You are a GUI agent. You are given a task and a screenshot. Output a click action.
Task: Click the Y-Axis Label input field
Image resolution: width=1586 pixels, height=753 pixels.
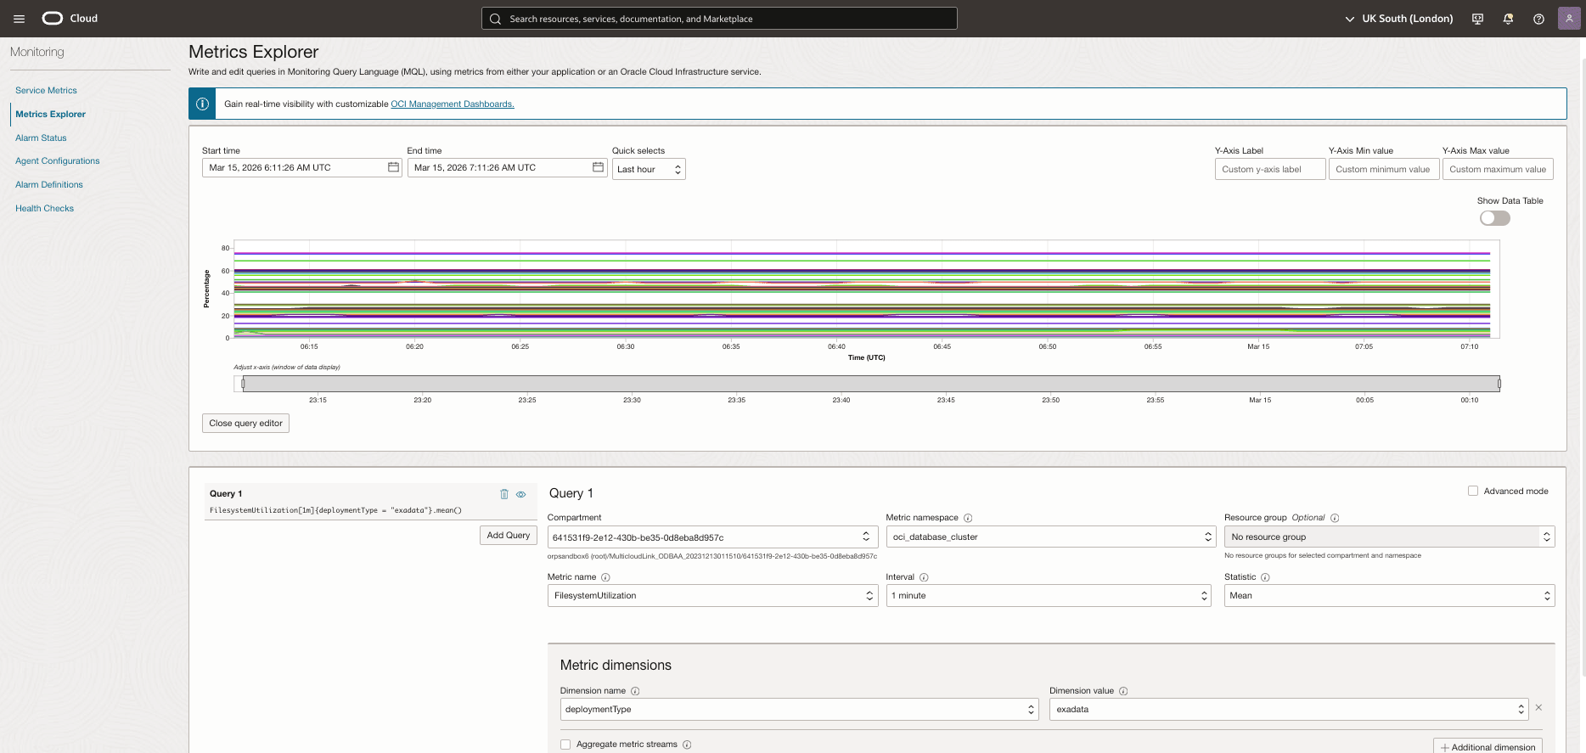[1270, 169]
